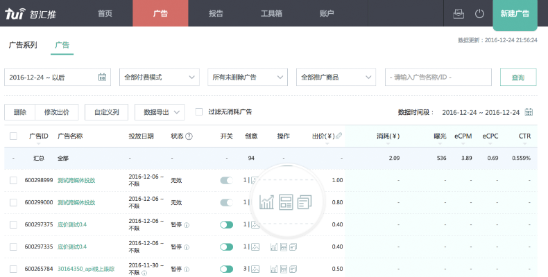548x277 pixels.
Task: Click sort arrow under 曝光 column
Action: tap(440, 143)
